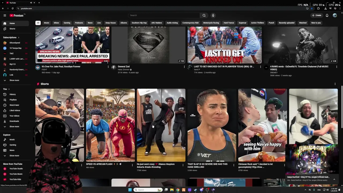
Task: Click the search magnifier button
Action: pos(204,15)
